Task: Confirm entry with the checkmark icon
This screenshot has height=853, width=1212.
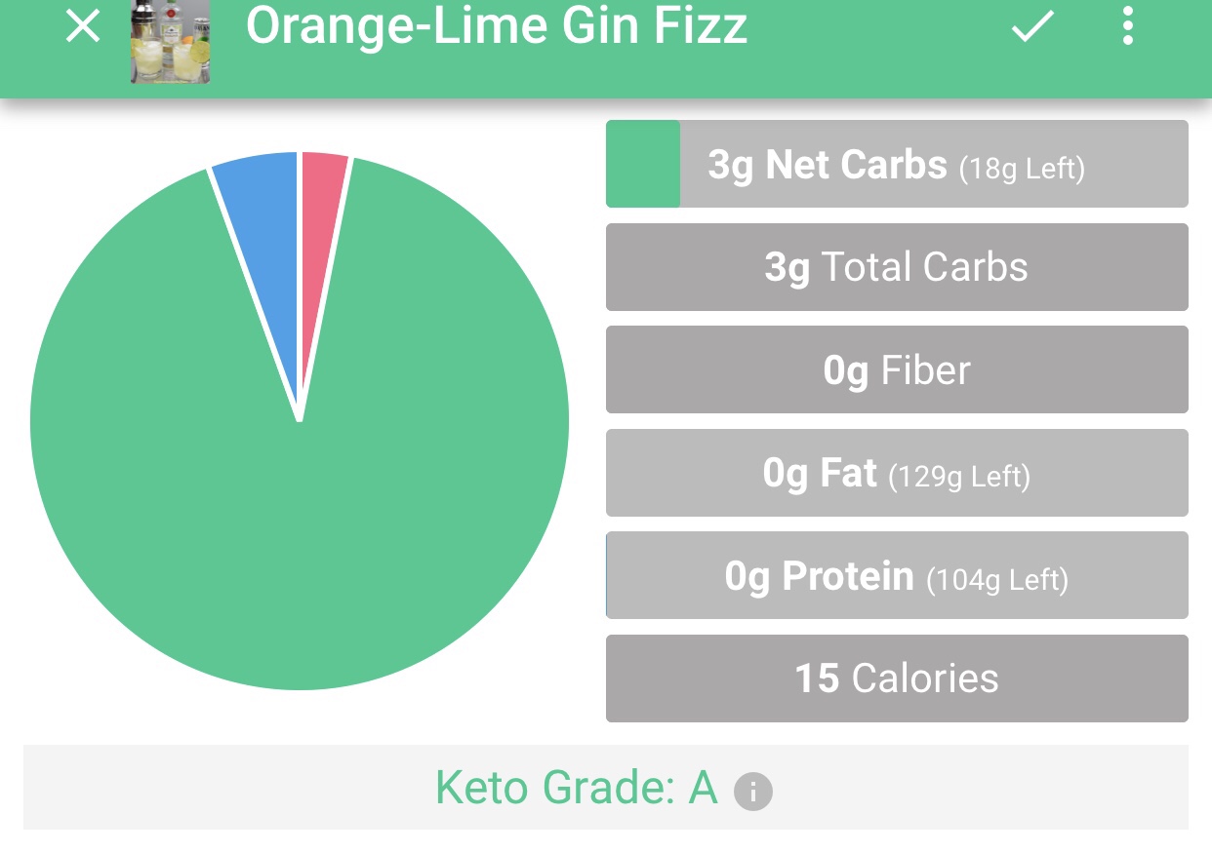Action: (1032, 27)
